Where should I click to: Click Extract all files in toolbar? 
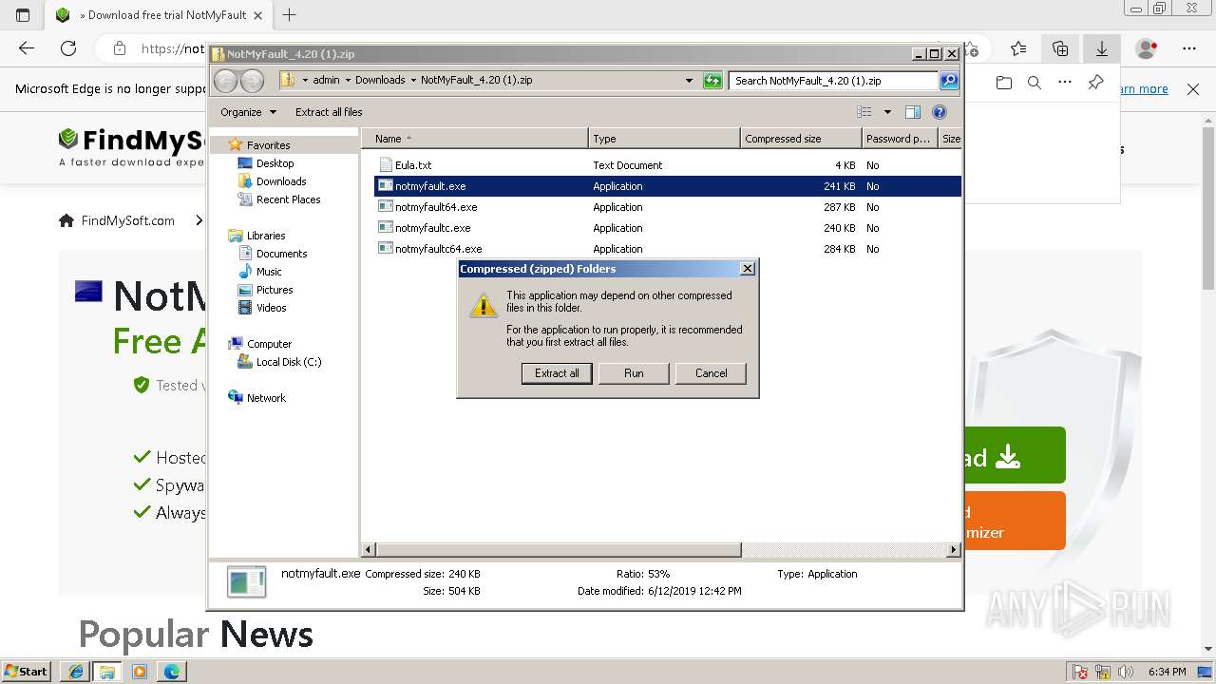pos(329,112)
